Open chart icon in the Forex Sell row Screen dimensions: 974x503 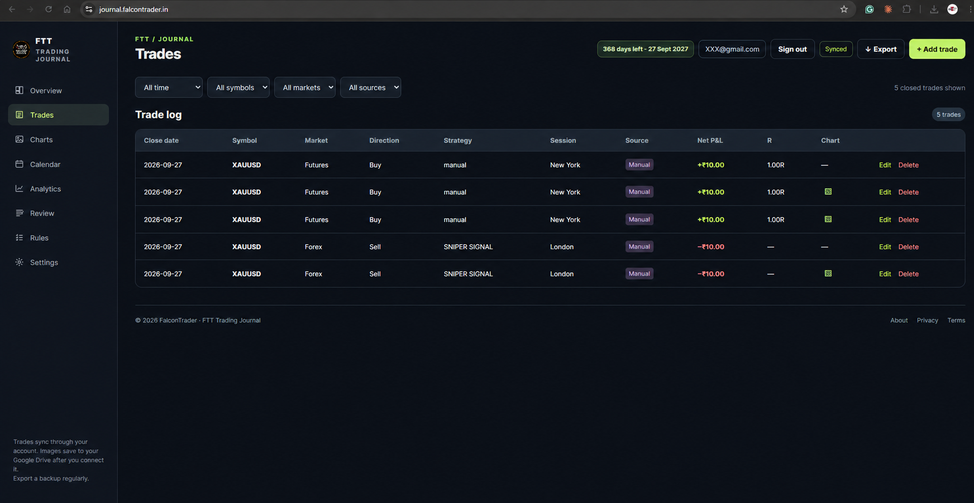828,273
